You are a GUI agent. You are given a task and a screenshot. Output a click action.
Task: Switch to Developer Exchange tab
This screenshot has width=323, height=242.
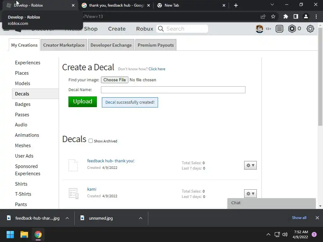pyautogui.click(x=111, y=45)
